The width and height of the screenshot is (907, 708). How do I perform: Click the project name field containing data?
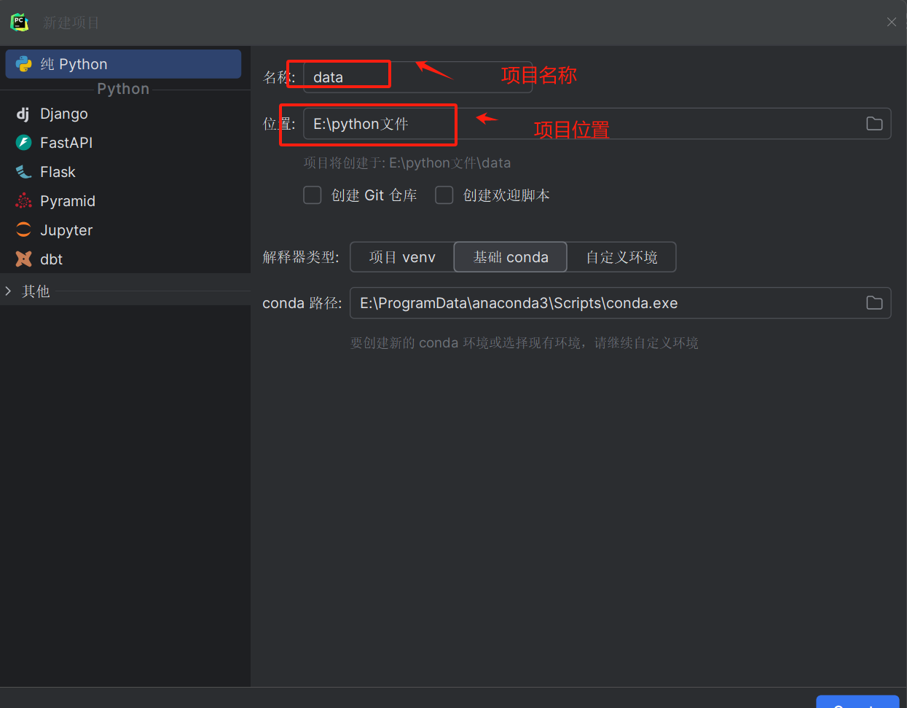tap(417, 77)
